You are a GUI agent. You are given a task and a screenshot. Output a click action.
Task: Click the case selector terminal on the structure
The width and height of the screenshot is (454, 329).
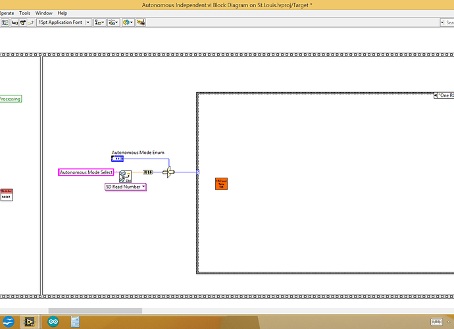click(x=198, y=172)
